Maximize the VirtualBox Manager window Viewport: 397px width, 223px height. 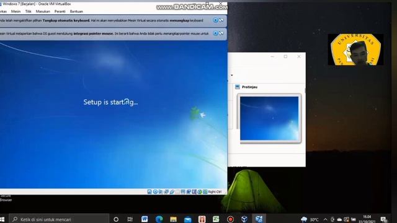coord(285,56)
